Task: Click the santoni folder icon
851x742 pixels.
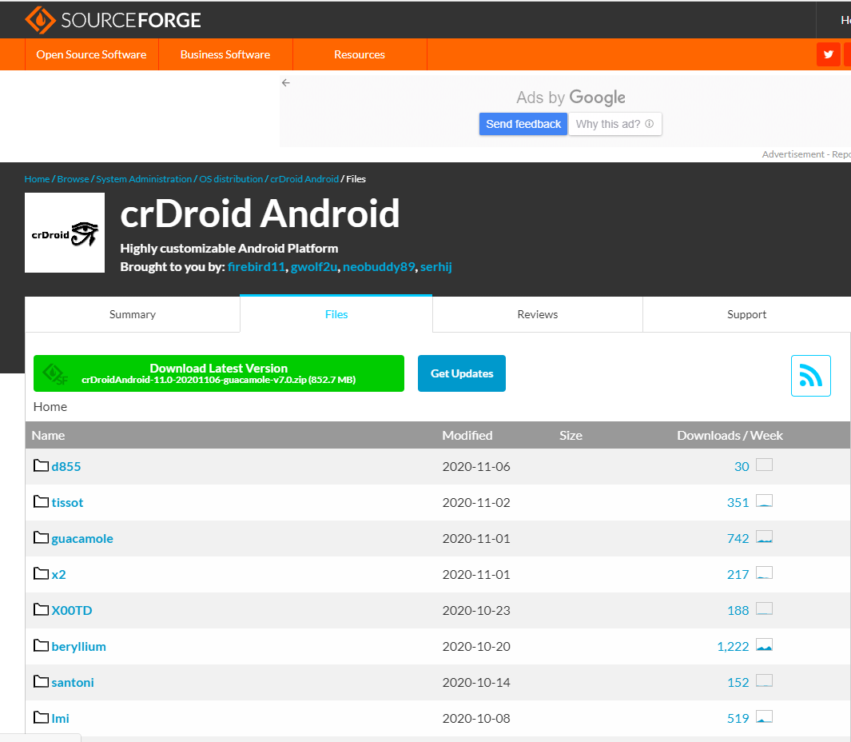Action: [41, 681]
